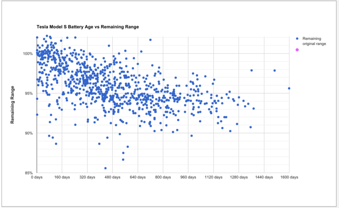The image size is (339, 208).
Task: Click the 100% y-axis label
Action: pos(28,54)
